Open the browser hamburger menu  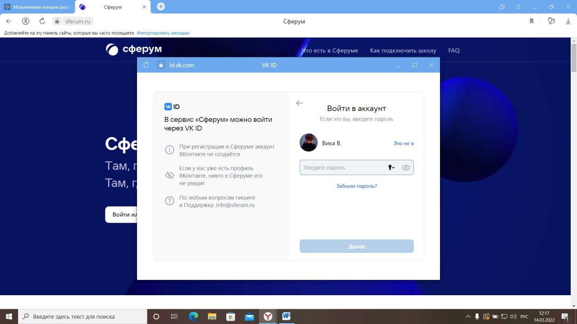tap(518, 7)
